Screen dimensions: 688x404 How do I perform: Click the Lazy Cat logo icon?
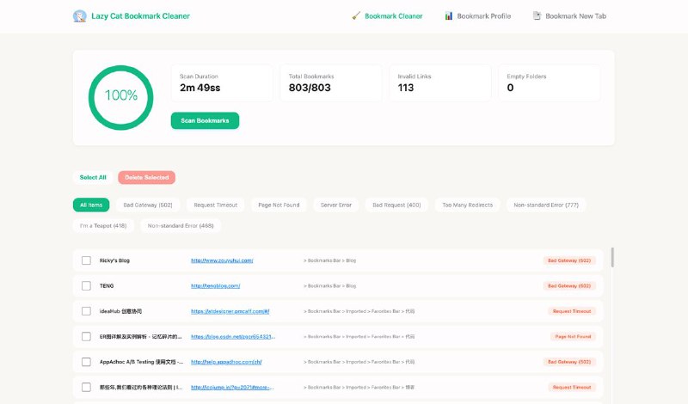[80, 15]
